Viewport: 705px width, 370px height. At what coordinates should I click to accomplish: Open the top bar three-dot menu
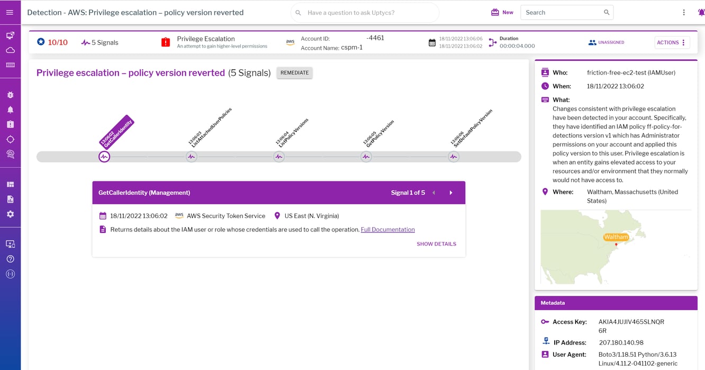coord(684,12)
